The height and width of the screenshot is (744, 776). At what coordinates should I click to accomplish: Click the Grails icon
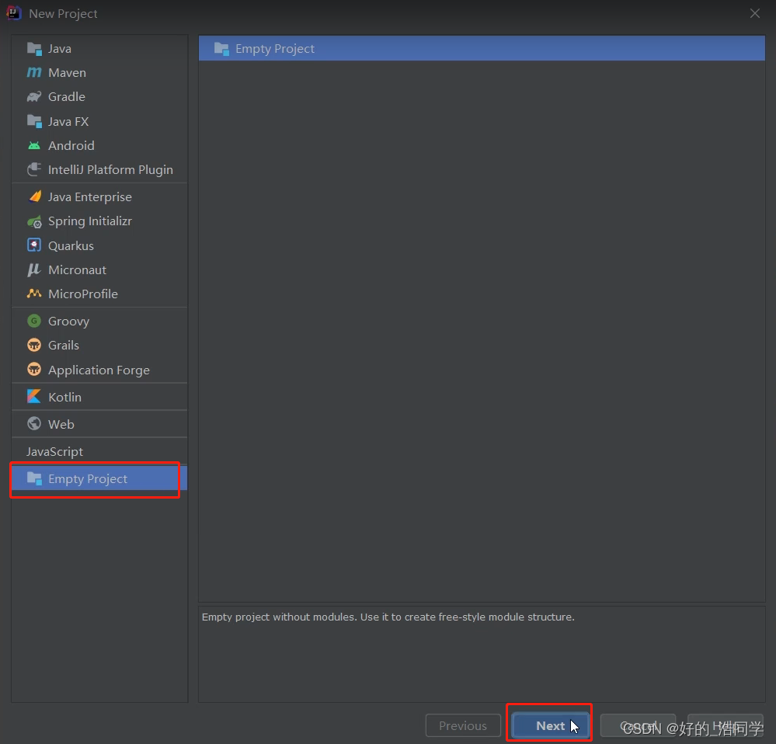(34, 346)
